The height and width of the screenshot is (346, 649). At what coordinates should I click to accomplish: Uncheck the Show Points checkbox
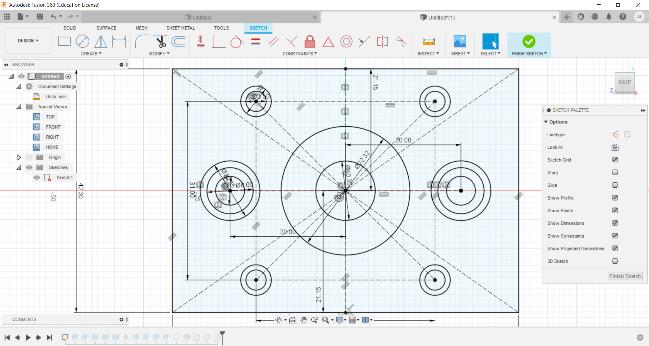pos(615,210)
